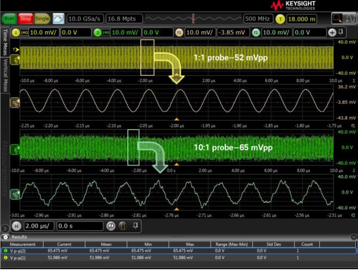Open the Results panel gear settings
Image resolution: width=358 pixels, height=270 pixels.
(x=5, y=237)
